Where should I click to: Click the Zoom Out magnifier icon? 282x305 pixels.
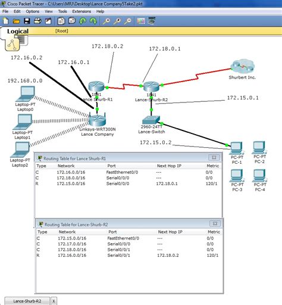coord(127,21)
